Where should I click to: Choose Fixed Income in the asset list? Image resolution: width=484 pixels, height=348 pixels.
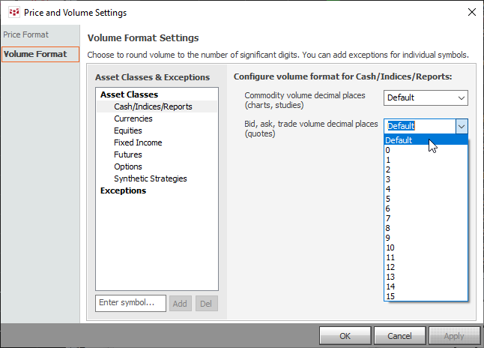point(138,142)
